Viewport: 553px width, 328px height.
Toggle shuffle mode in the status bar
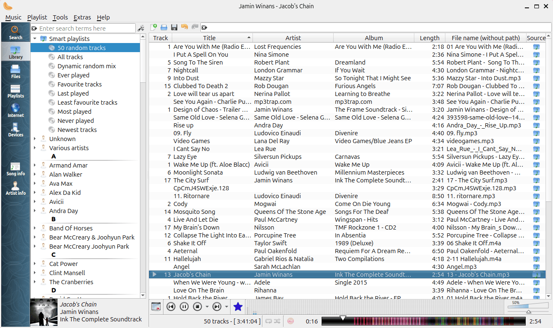click(277, 321)
